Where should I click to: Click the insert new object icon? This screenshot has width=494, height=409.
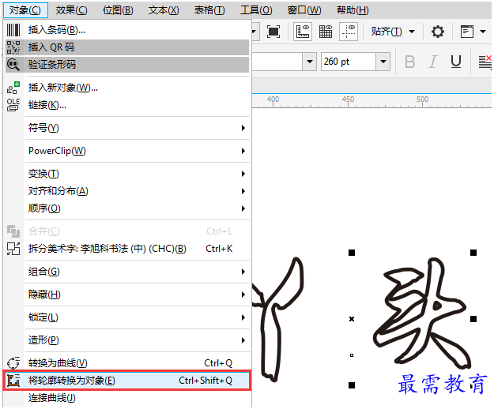(13, 88)
